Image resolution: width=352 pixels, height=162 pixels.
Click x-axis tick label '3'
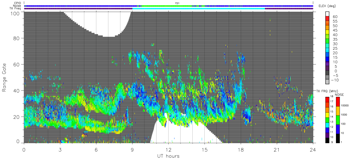click(x=60, y=149)
